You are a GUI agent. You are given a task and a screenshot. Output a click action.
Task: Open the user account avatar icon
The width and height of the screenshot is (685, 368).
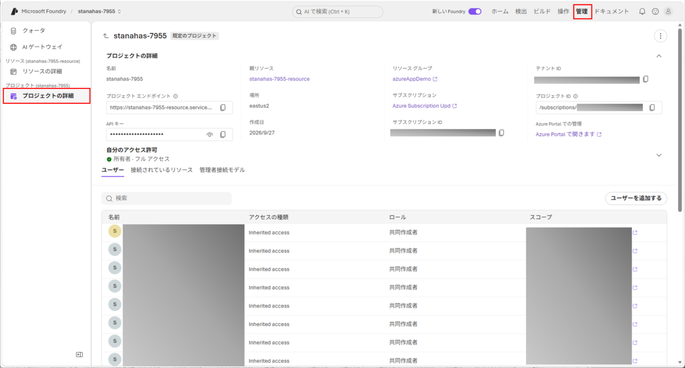[668, 11]
